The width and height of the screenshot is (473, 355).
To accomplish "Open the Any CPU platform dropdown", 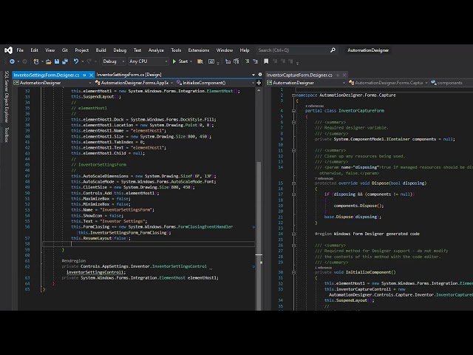I will pyautogui.click(x=148, y=61).
